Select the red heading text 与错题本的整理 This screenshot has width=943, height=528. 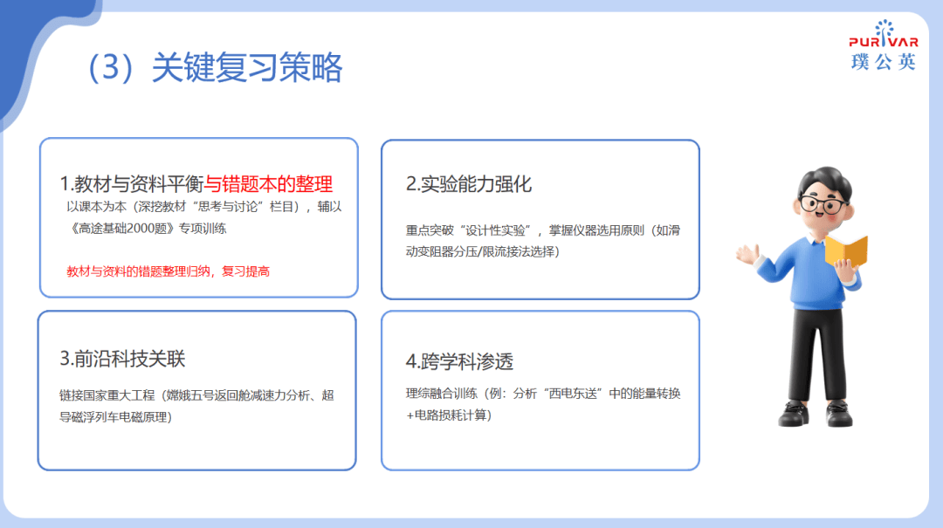coord(269,184)
